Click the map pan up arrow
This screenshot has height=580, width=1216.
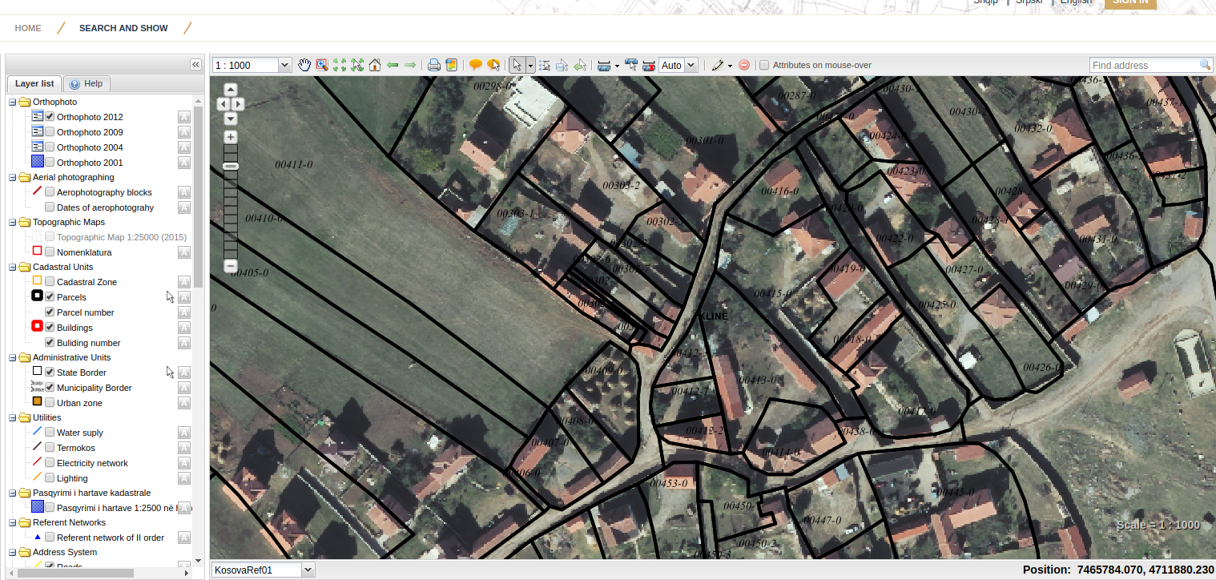pyautogui.click(x=231, y=90)
